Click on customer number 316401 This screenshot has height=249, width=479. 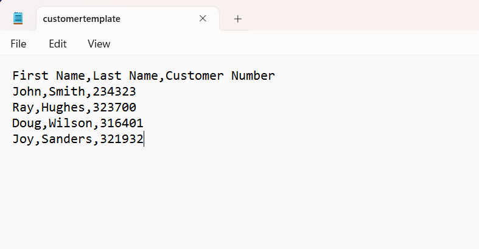[122, 123]
